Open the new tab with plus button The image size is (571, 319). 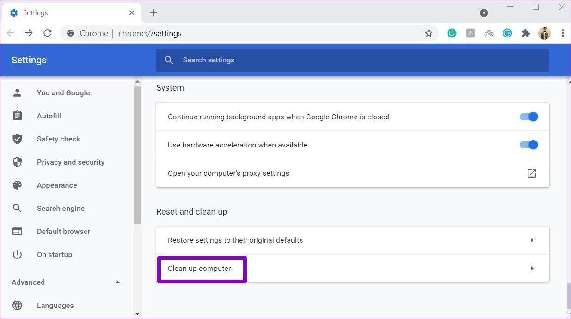pos(153,12)
